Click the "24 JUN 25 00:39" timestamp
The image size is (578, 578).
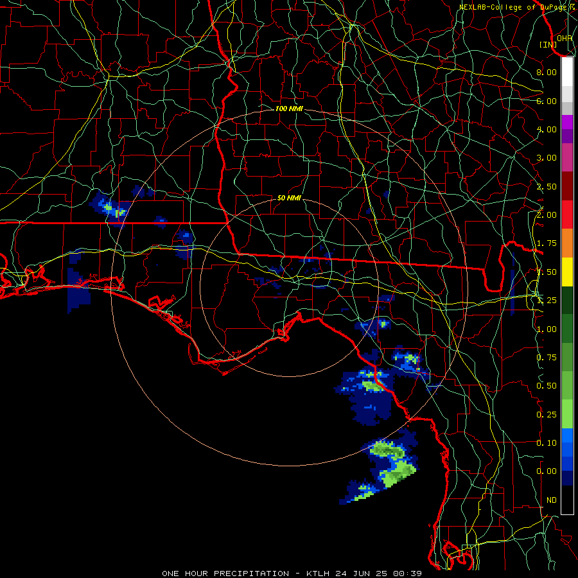(378, 574)
